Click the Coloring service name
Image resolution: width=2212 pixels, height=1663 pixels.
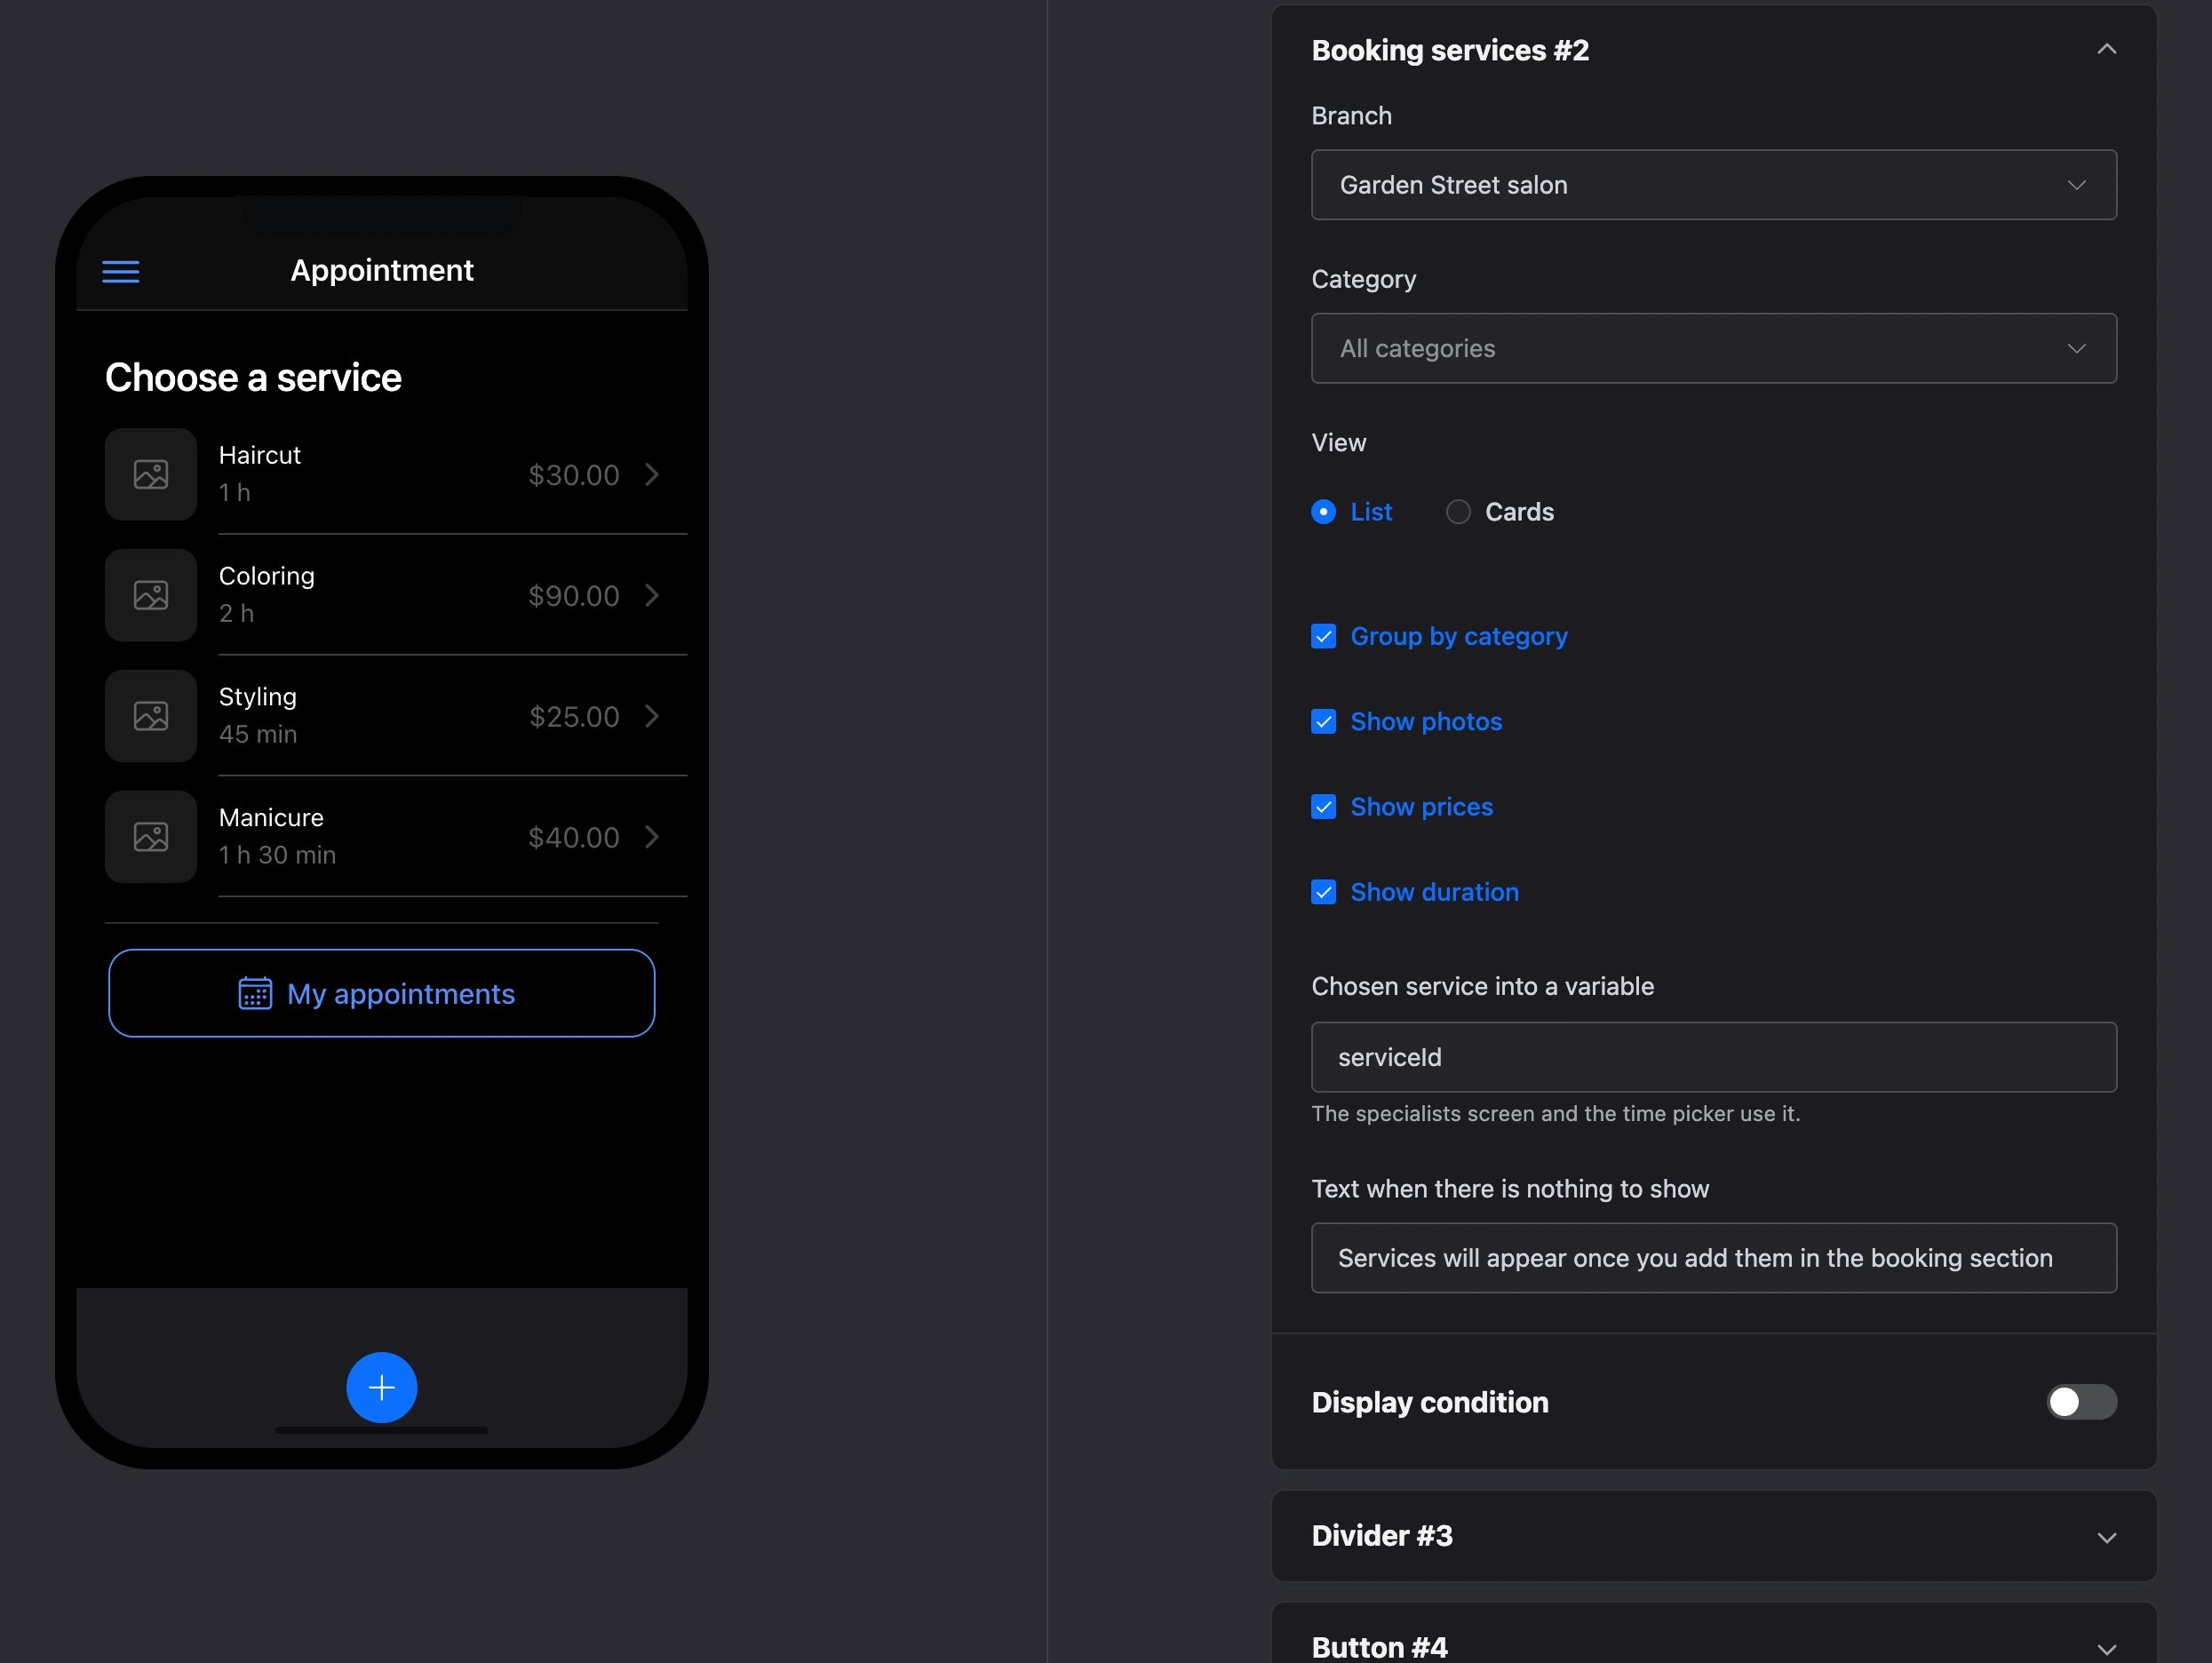click(x=267, y=576)
